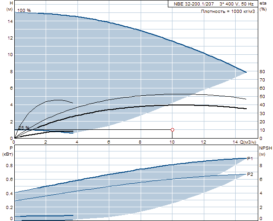Click the P (кВт) axis title

[x=8, y=151]
